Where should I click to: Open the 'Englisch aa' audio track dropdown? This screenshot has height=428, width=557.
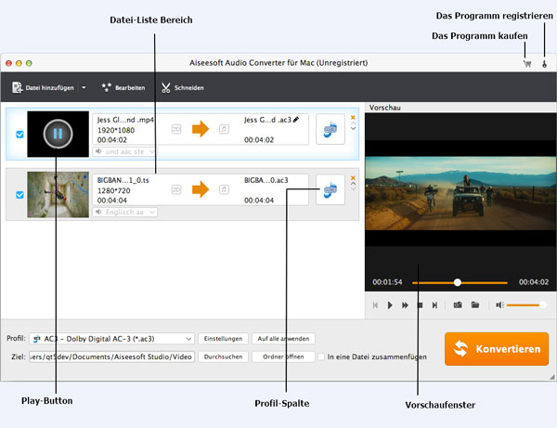pyautogui.click(x=124, y=212)
